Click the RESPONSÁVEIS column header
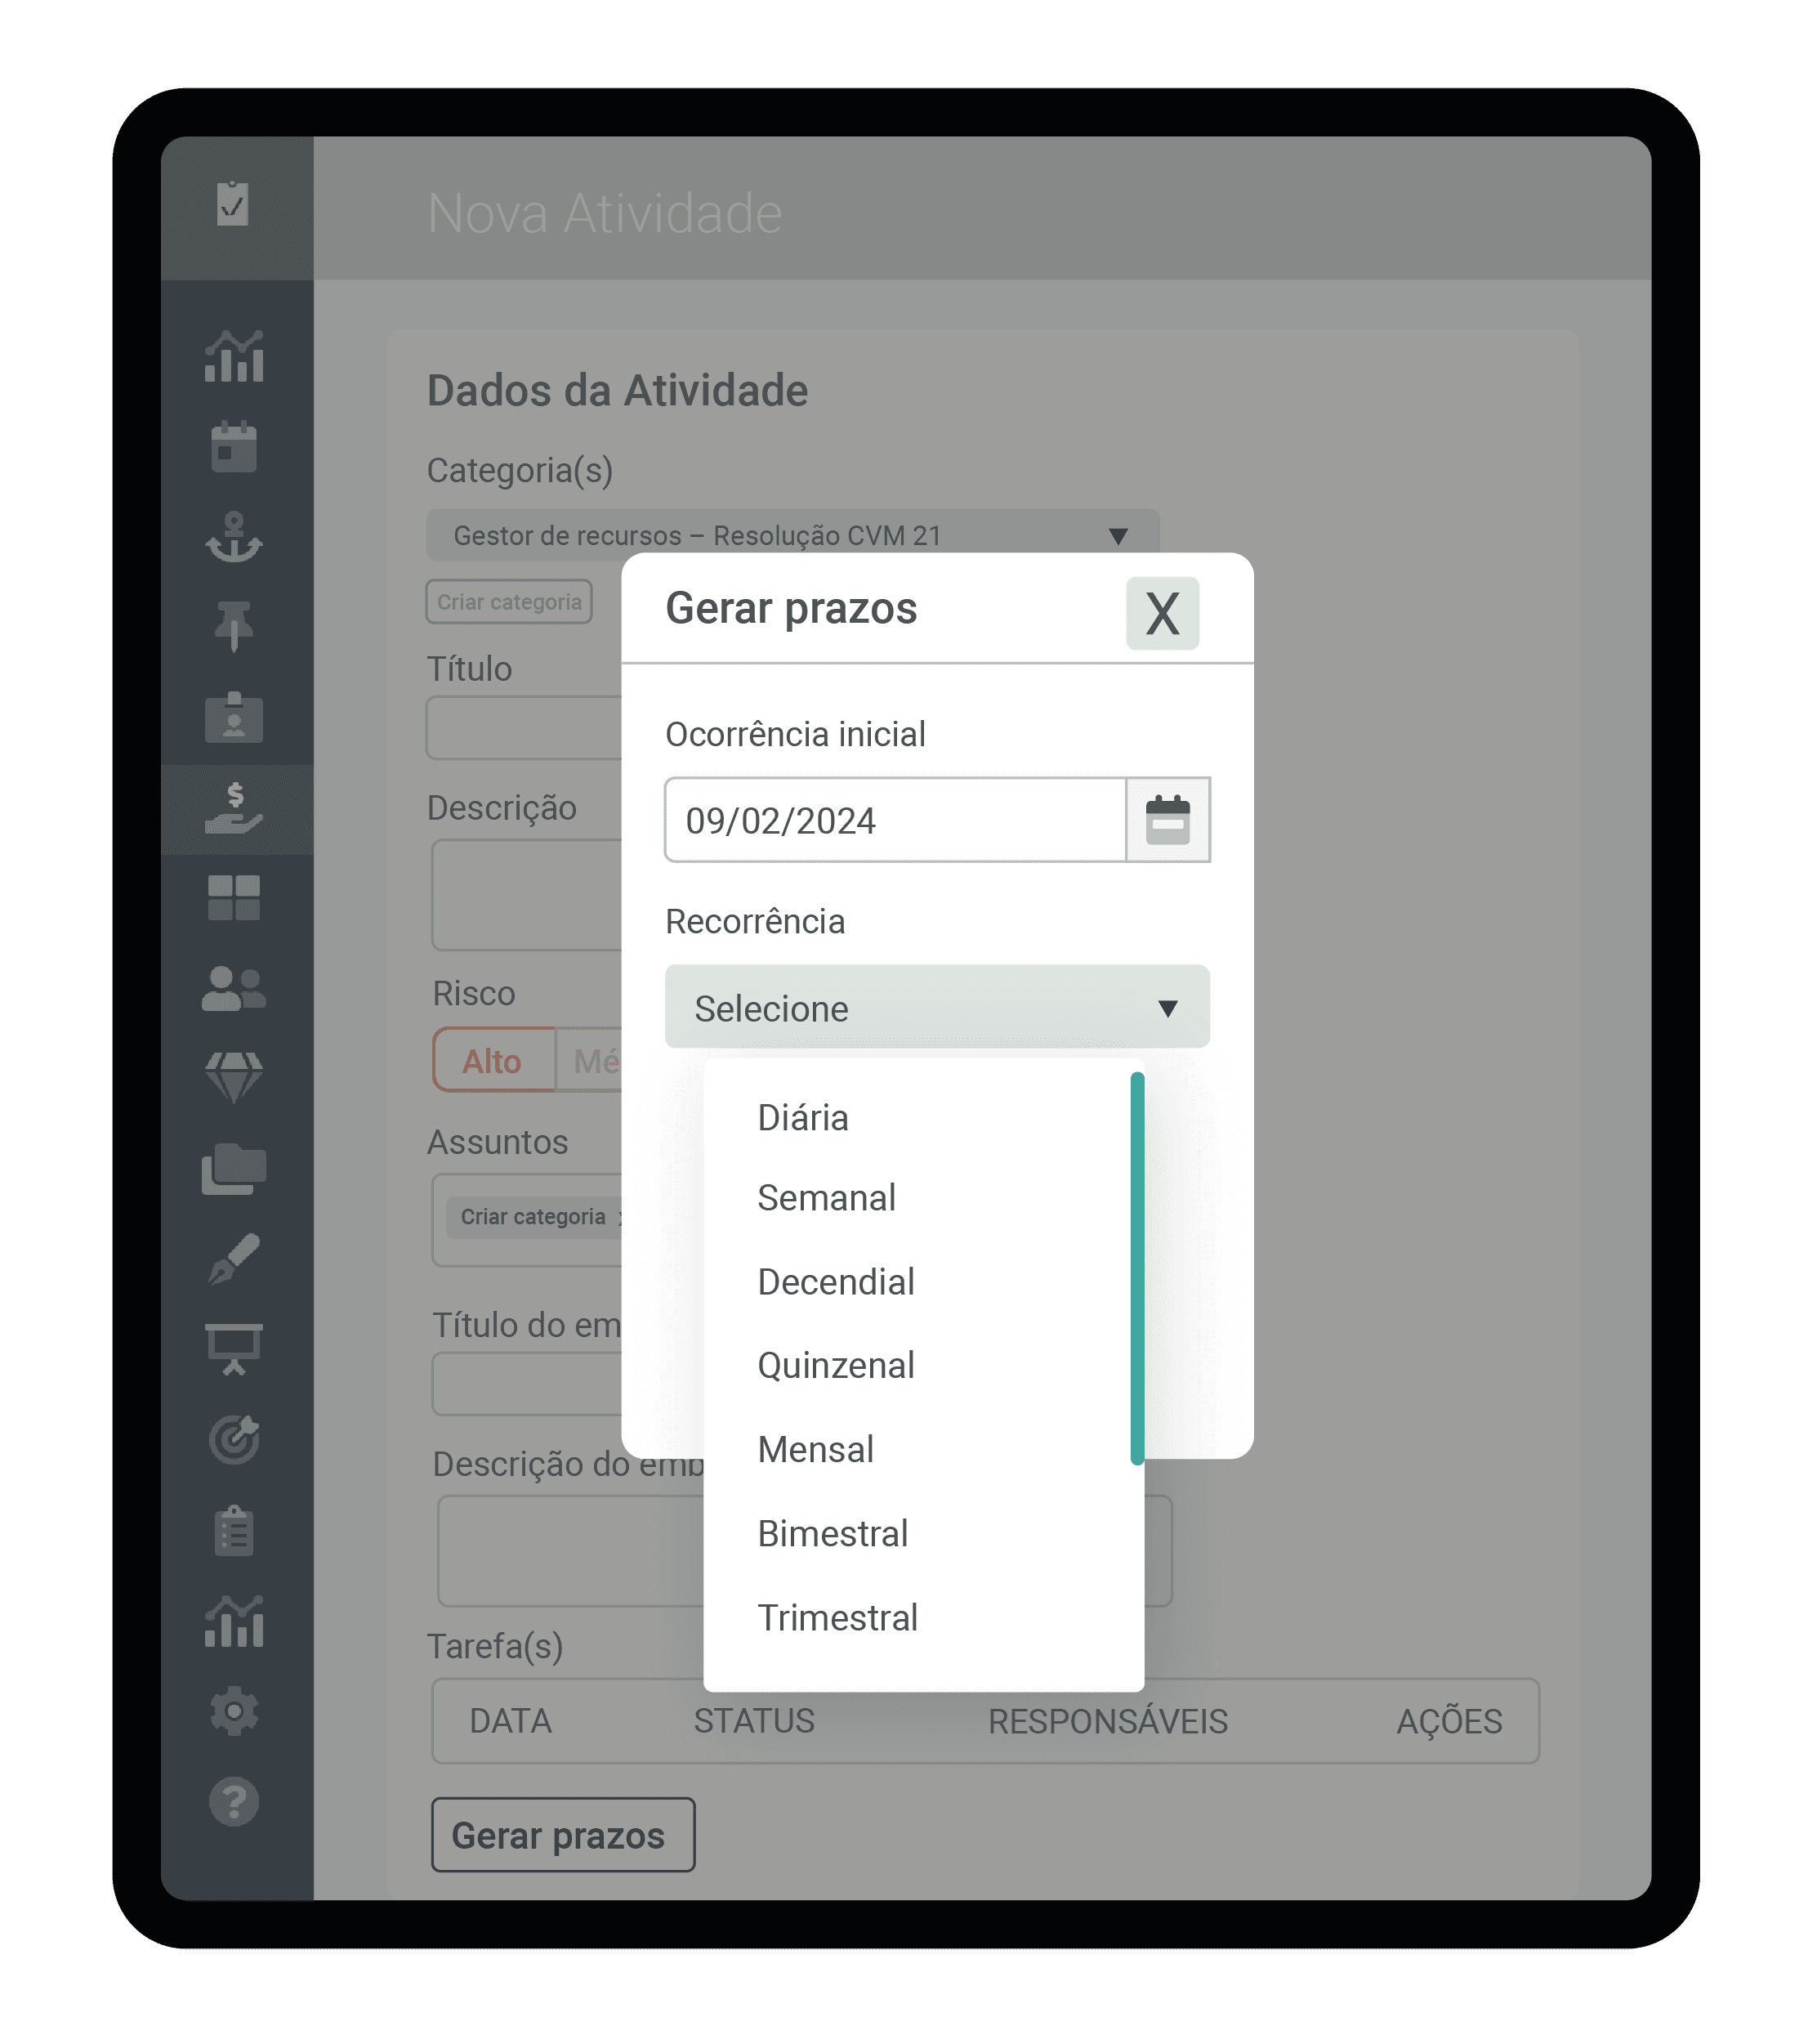 tap(1107, 1721)
